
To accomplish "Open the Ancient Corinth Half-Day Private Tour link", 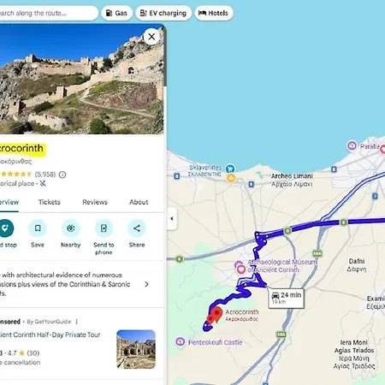I will coord(50,335).
